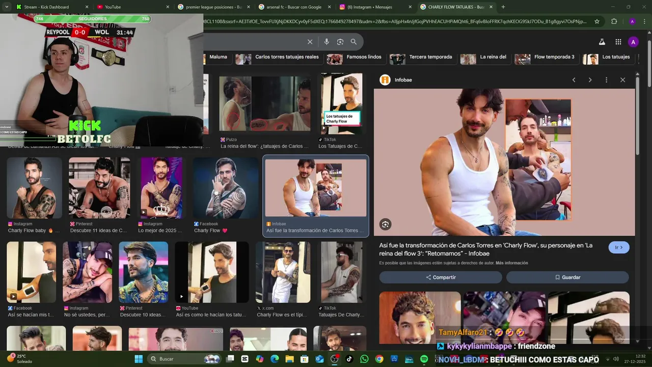Select Los tatuajes chip
This screenshot has height=367, width=652.
click(608, 57)
